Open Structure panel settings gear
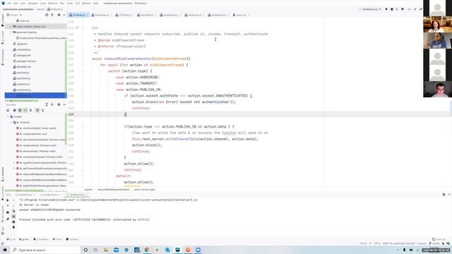The image size is (452, 254). pos(59,104)
